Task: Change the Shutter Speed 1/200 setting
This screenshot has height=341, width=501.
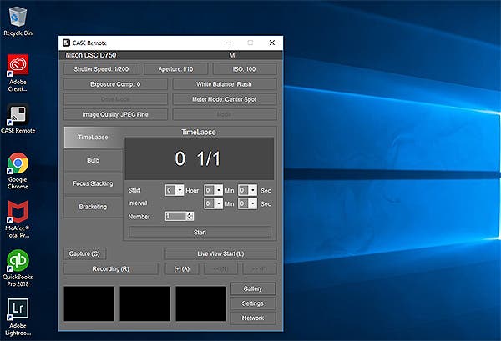Action: [101, 69]
